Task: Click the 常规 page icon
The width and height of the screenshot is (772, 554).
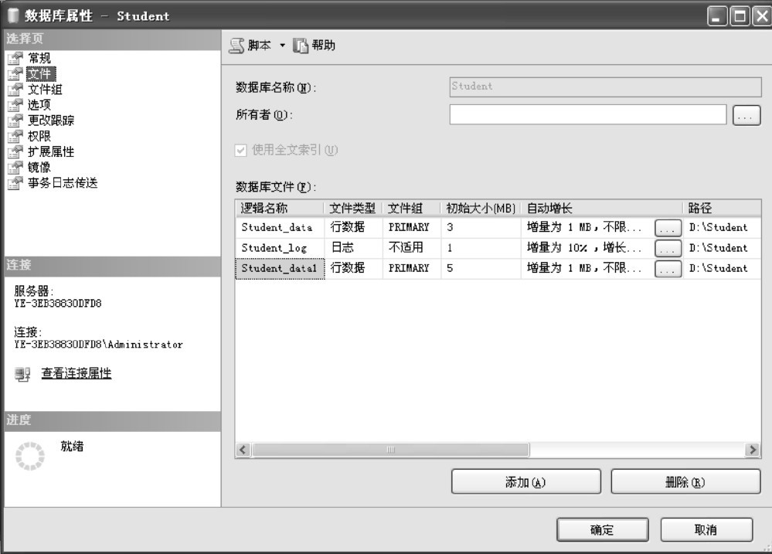Action: [15, 58]
